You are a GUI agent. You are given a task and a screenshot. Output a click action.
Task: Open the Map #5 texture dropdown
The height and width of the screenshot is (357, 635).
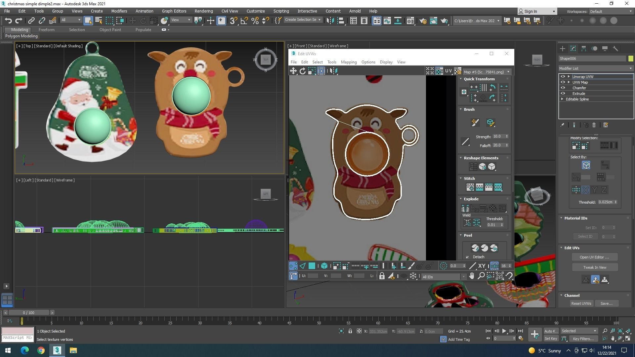pyautogui.click(x=487, y=72)
